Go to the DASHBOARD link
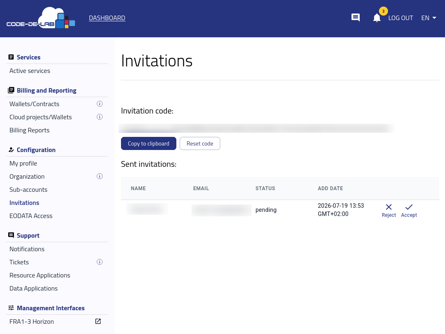Image resolution: width=445 pixels, height=334 pixels. 107,18
